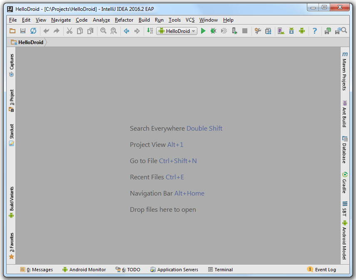The image size is (356, 280).
Task: Show the Android Model tool window
Action: [x=345, y=240]
